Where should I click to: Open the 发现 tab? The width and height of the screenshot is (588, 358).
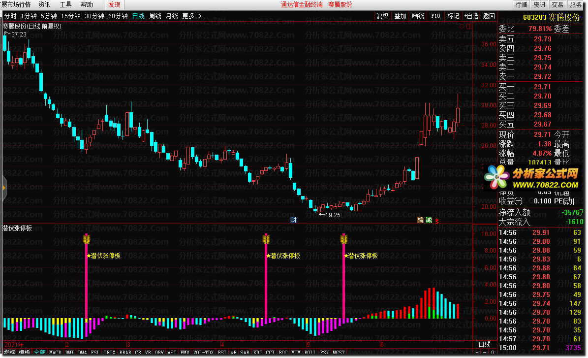(x=114, y=4)
